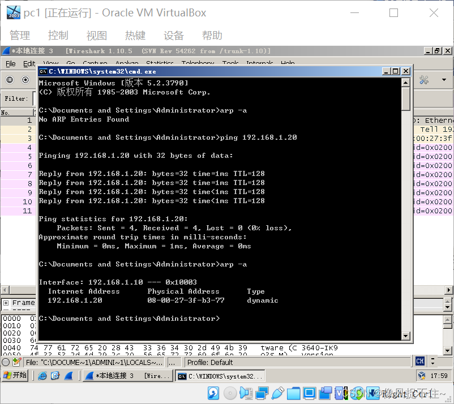This screenshot has height=404, width=454.
Task: Sort by the No. column header
Action: coord(18,113)
